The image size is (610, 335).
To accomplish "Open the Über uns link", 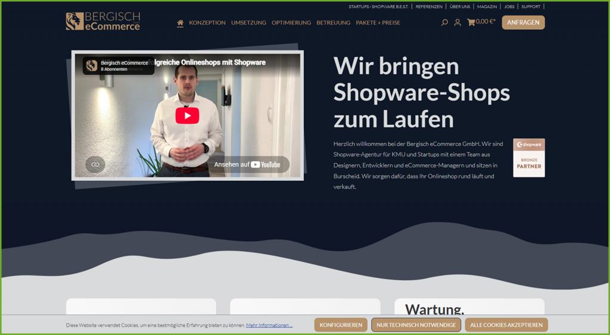I will pyautogui.click(x=460, y=7).
